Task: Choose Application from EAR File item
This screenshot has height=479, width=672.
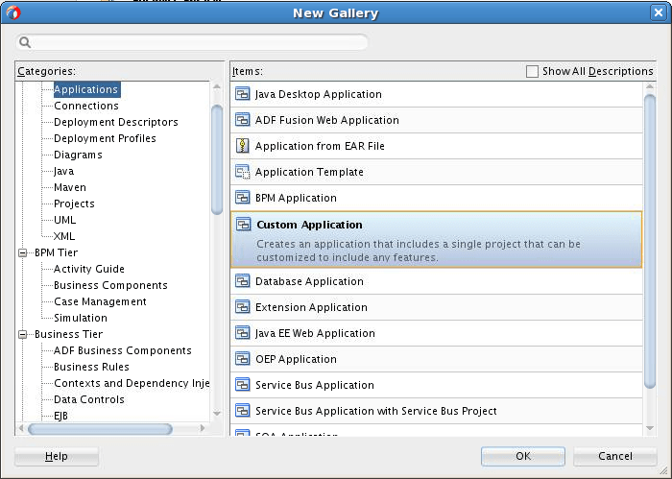Action: click(x=437, y=146)
